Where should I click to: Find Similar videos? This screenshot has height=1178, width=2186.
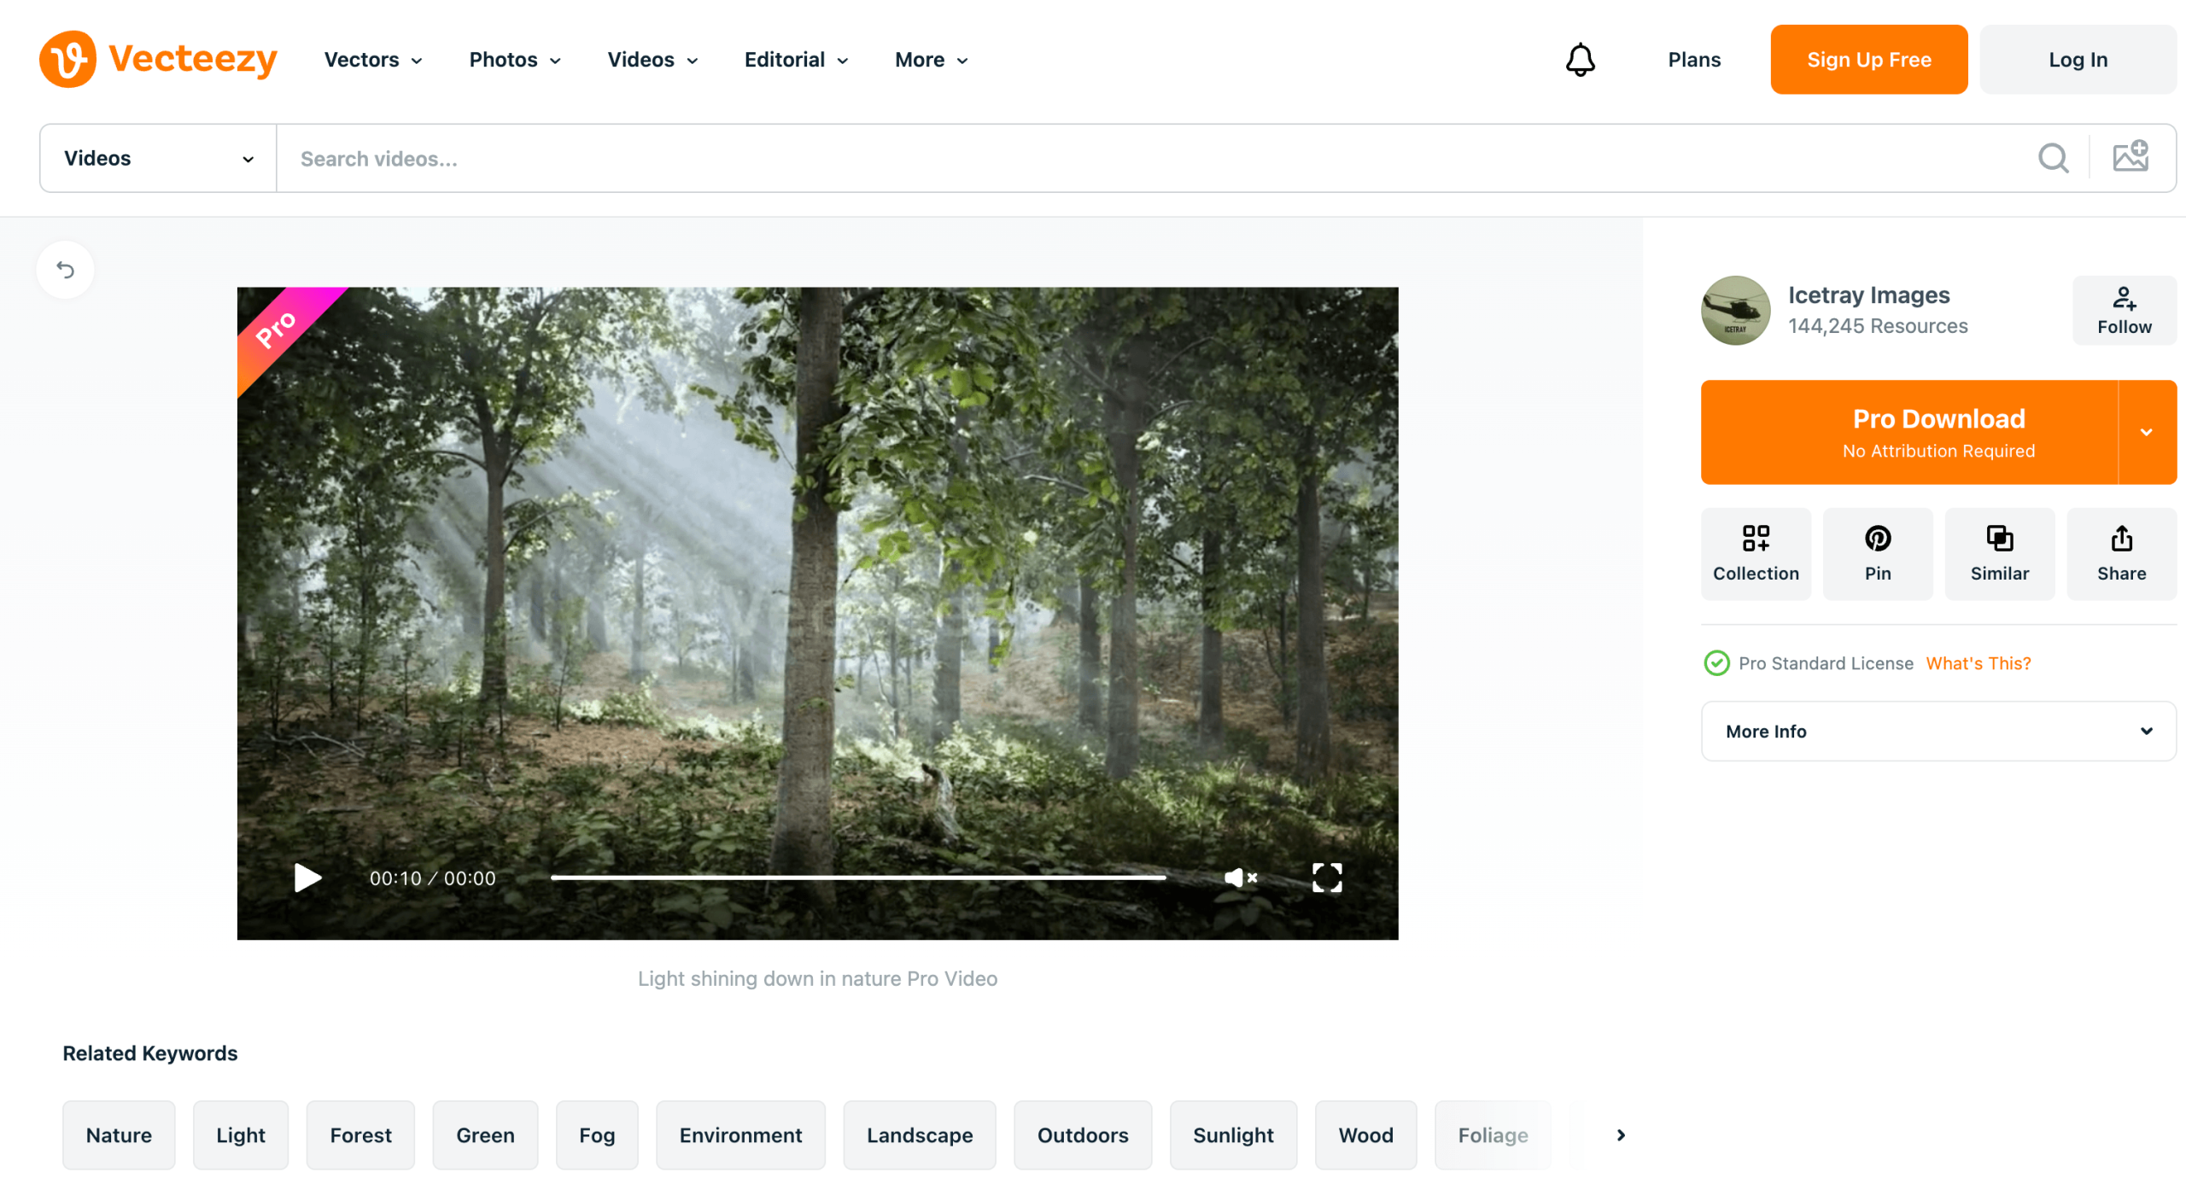pos(1999,554)
